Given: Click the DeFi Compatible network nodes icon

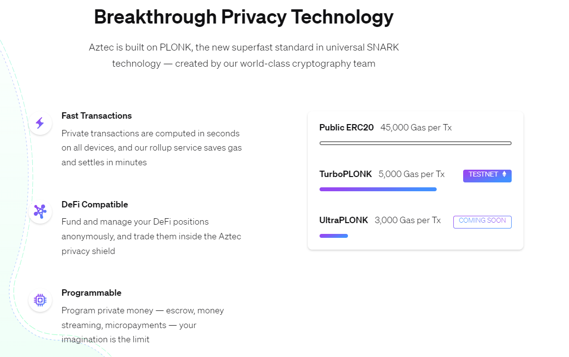Looking at the screenshot, I should (40, 211).
